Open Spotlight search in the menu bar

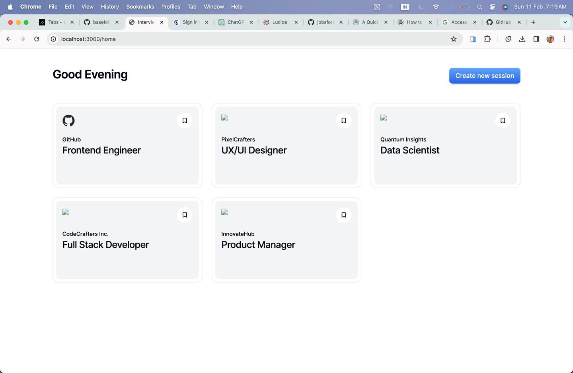coord(479,7)
